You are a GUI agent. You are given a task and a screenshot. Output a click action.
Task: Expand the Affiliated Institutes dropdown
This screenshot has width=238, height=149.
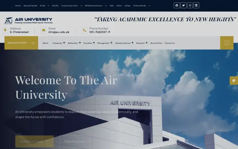[x=106, y=6]
